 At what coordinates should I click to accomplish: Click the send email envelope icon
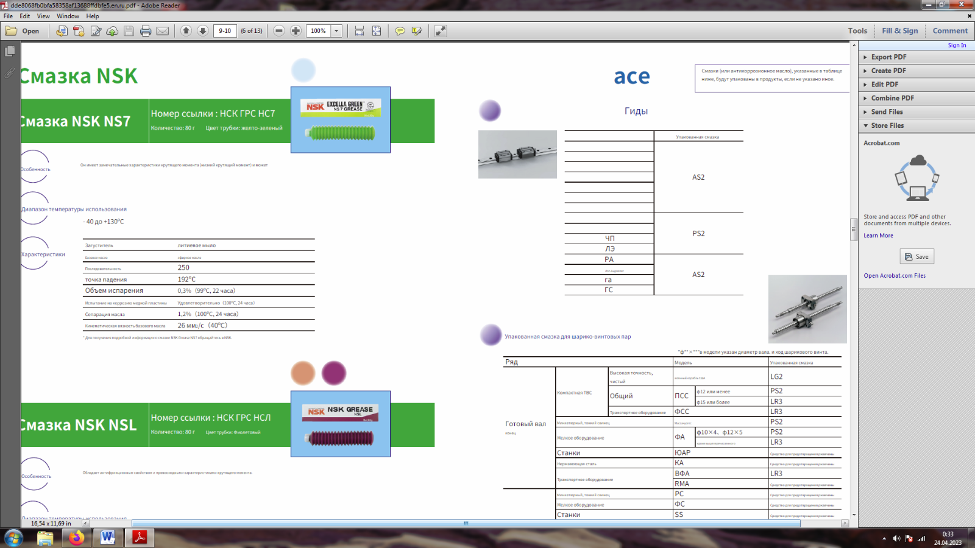pyautogui.click(x=163, y=31)
